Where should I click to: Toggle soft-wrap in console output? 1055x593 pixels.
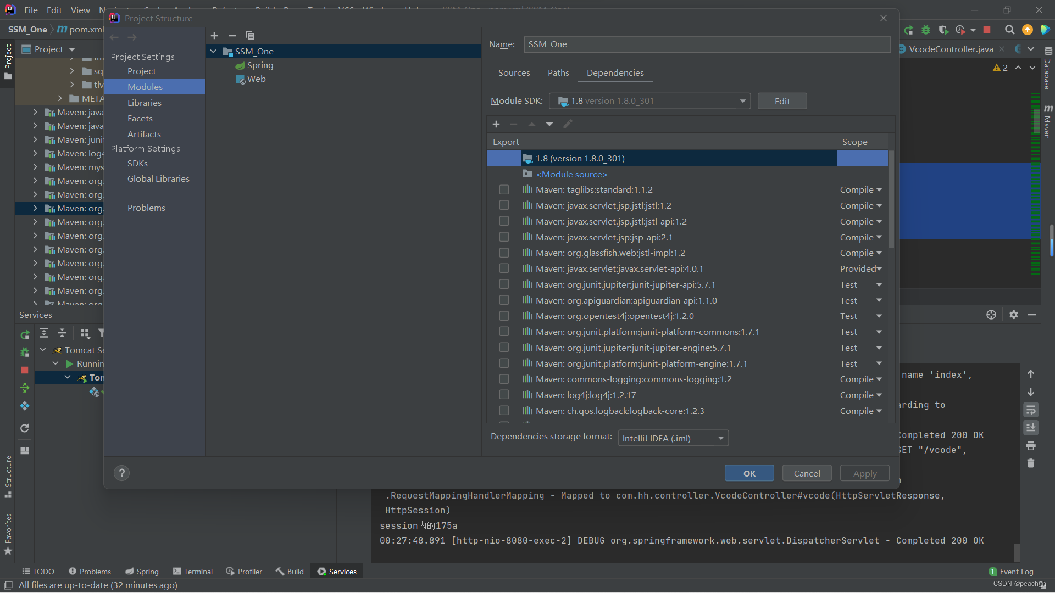click(1031, 410)
